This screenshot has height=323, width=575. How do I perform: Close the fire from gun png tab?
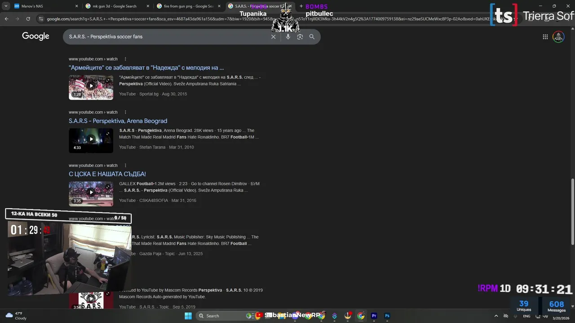point(219,6)
